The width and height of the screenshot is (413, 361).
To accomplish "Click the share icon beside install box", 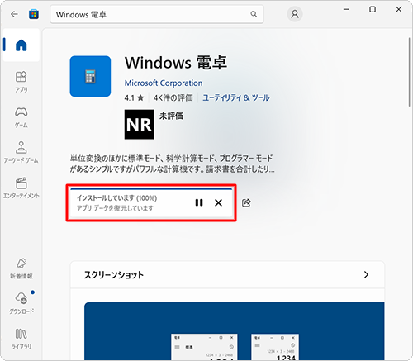I will click(x=246, y=203).
